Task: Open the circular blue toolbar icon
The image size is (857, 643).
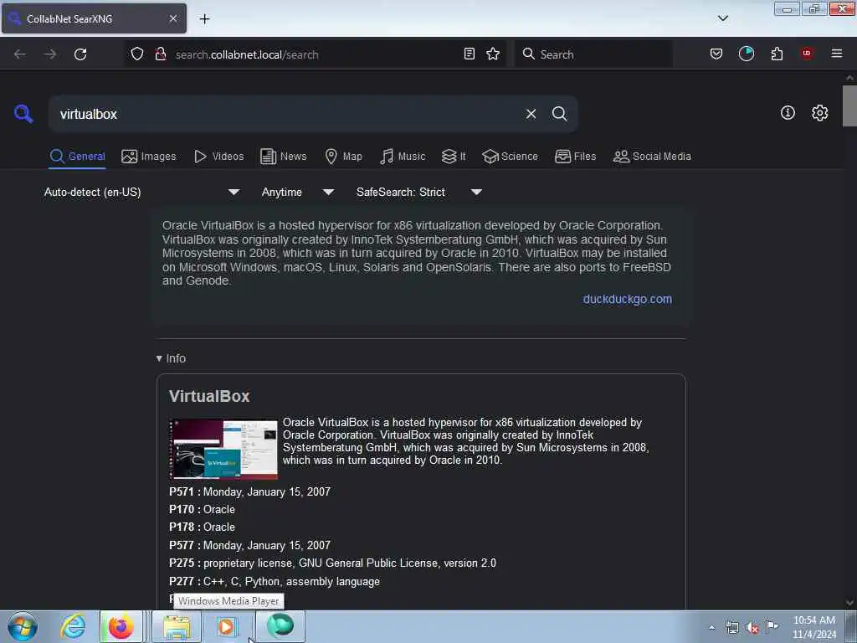Action: pos(746,54)
